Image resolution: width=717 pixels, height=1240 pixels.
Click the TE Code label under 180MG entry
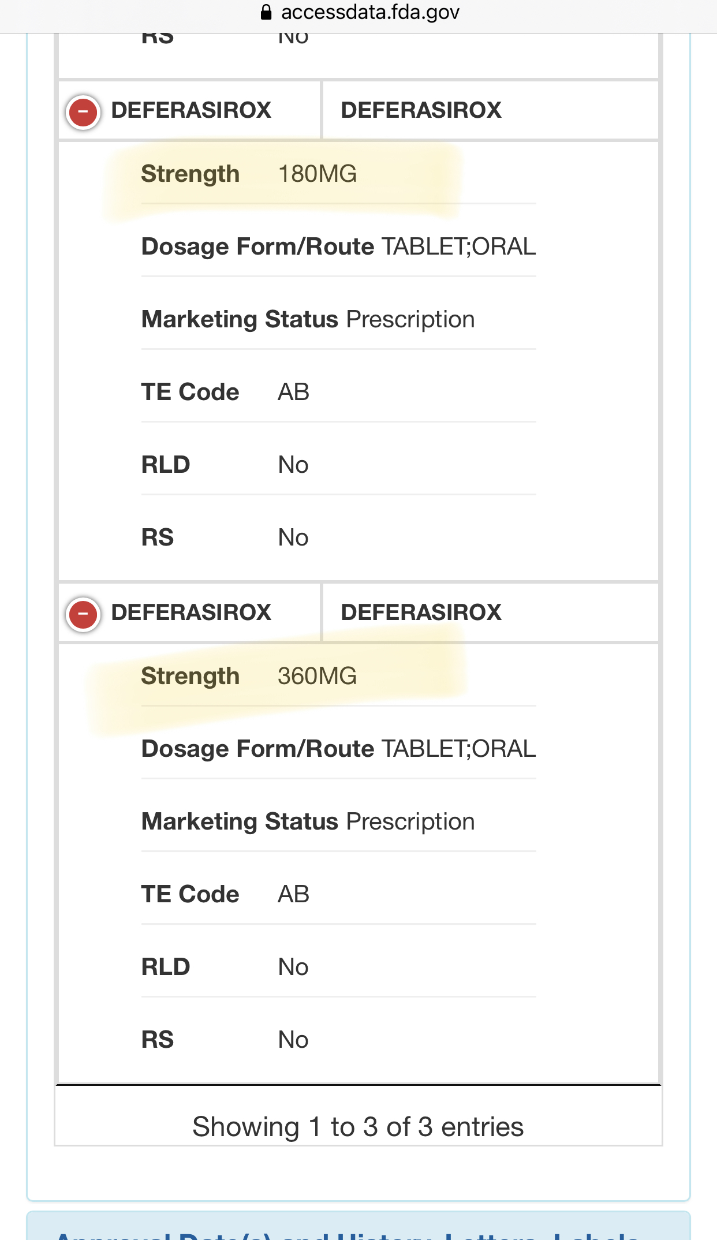190,392
